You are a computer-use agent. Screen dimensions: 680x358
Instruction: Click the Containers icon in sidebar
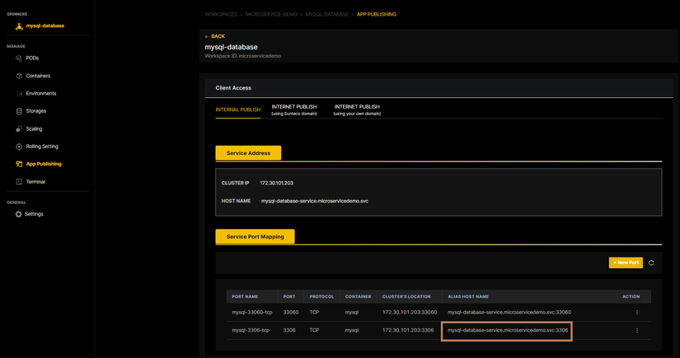click(x=19, y=76)
